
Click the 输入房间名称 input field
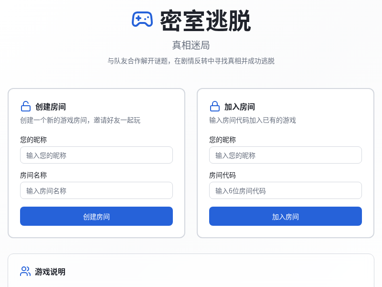point(96,190)
